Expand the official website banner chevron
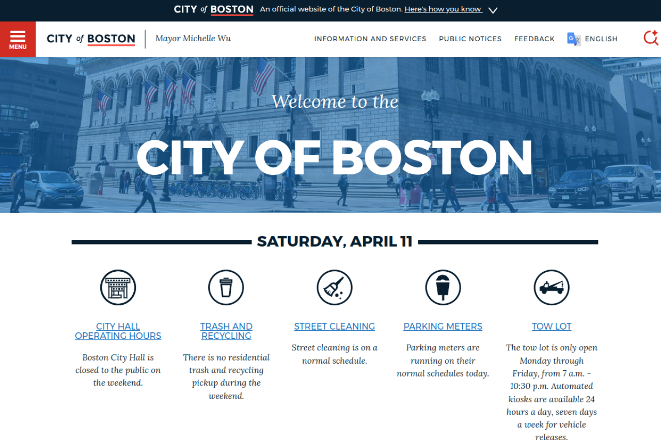Screen dimensions: 661x440 pos(493,10)
